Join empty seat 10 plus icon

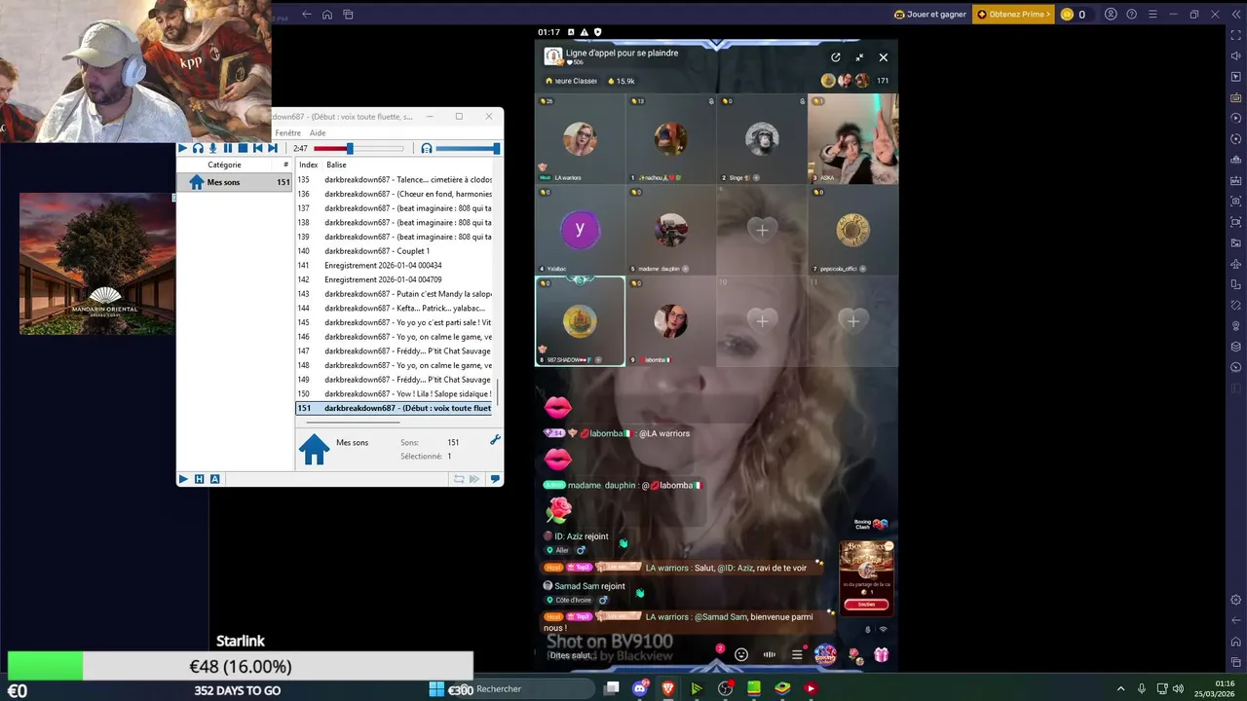pyautogui.click(x=762, y=320)
